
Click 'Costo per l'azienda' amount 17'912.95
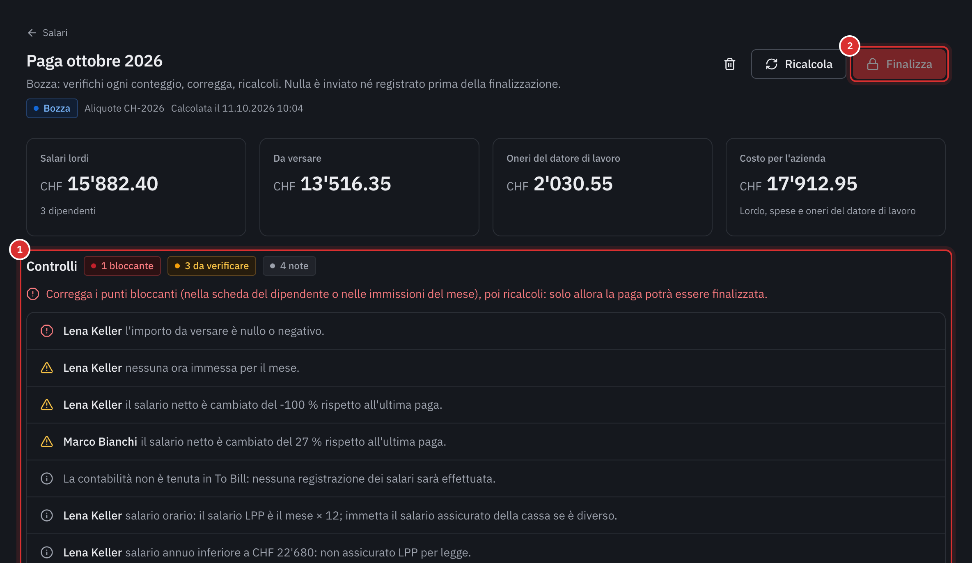pos(812,184)
